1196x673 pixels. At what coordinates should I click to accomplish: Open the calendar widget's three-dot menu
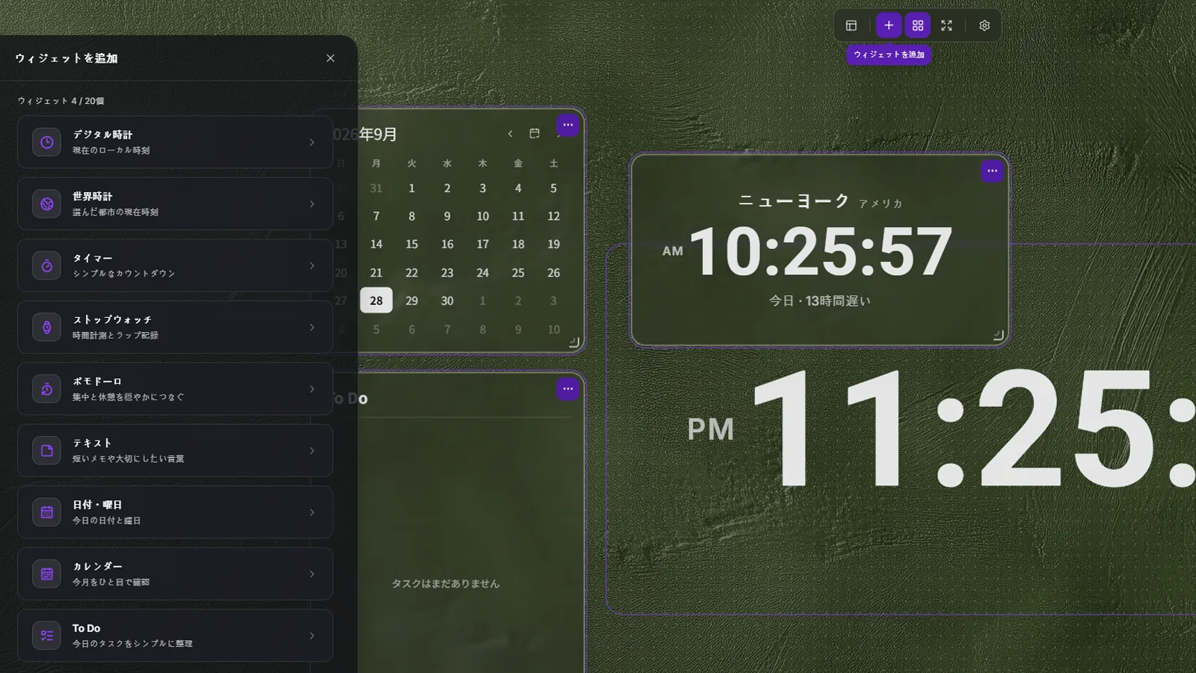[568, 125]
